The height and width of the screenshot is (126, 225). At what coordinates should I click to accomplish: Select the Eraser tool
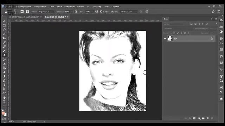[4, 64]
